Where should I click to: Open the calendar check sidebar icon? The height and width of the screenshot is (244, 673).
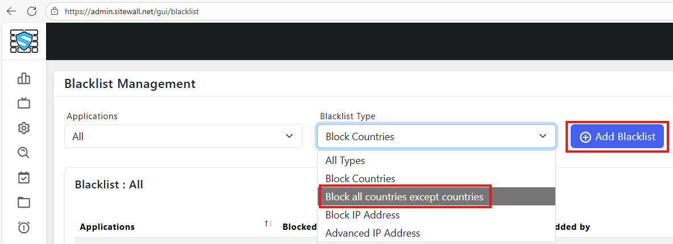coord(24,178)
